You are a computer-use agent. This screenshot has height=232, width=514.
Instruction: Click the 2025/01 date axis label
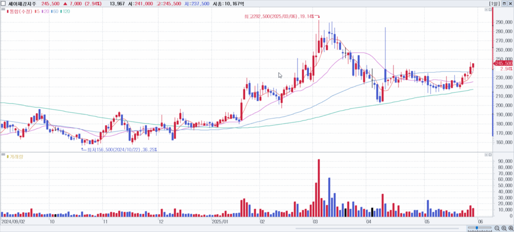click(220, 221)
